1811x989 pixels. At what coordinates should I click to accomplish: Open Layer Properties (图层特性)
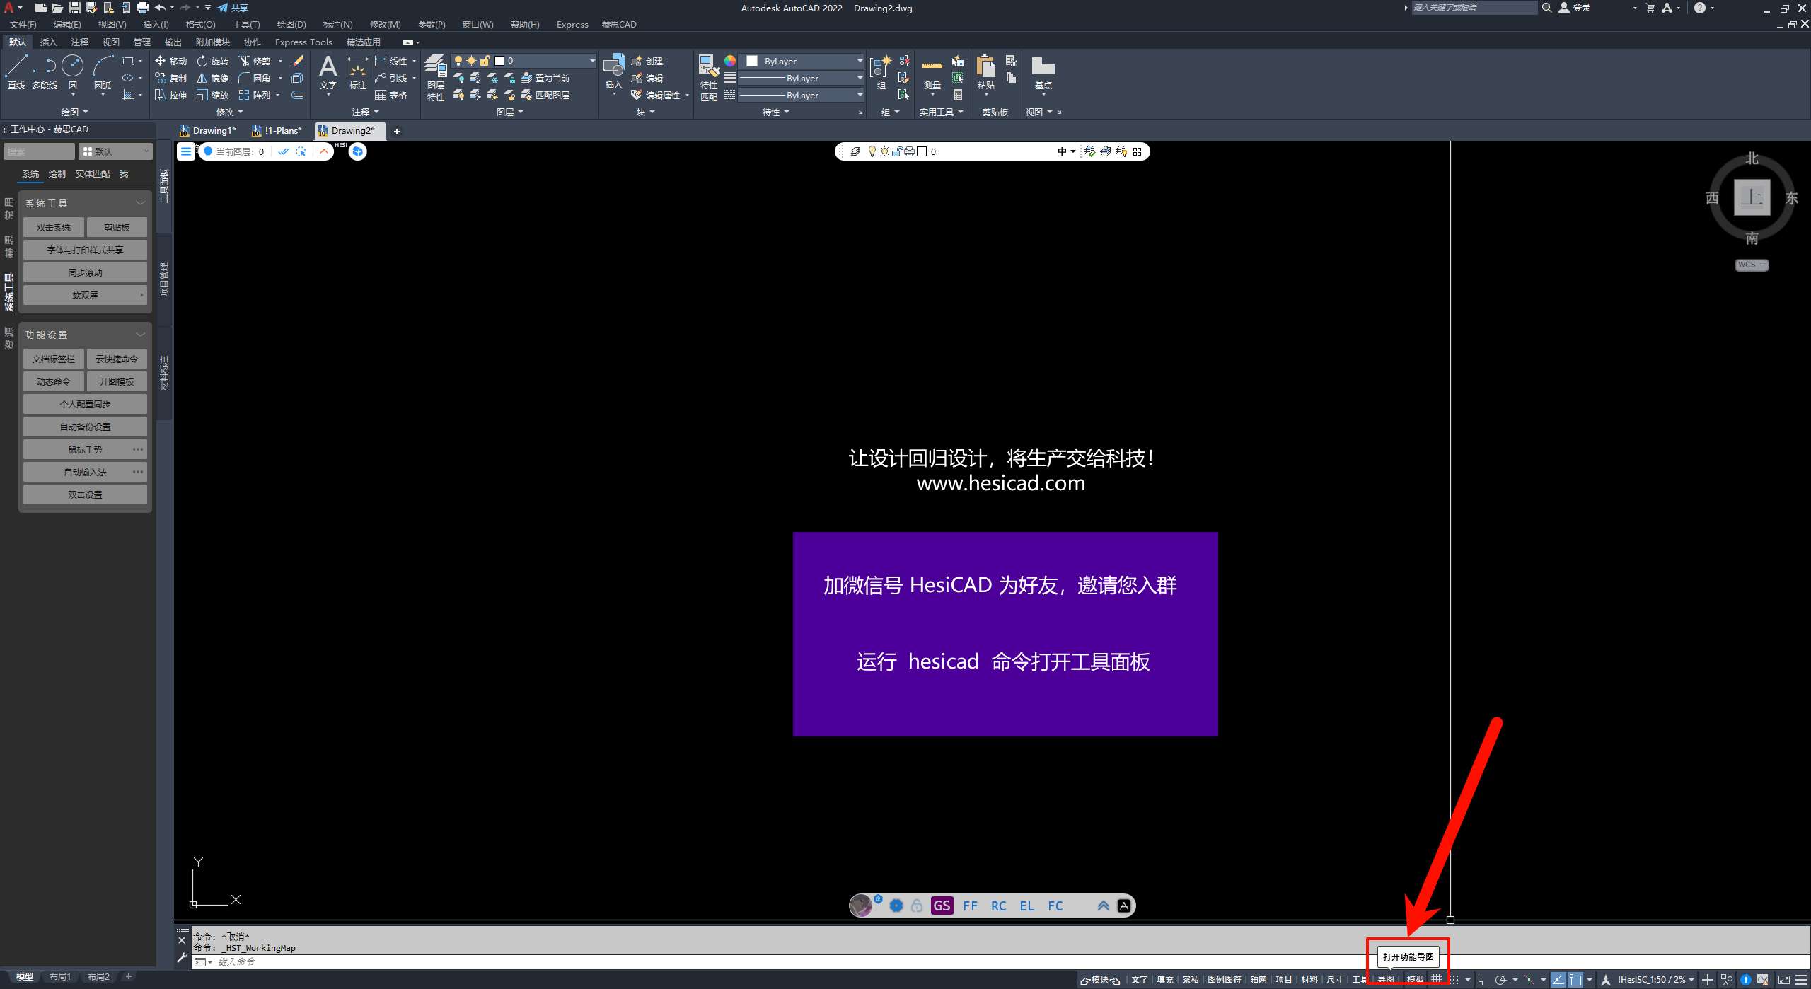[x=436, y=78]
